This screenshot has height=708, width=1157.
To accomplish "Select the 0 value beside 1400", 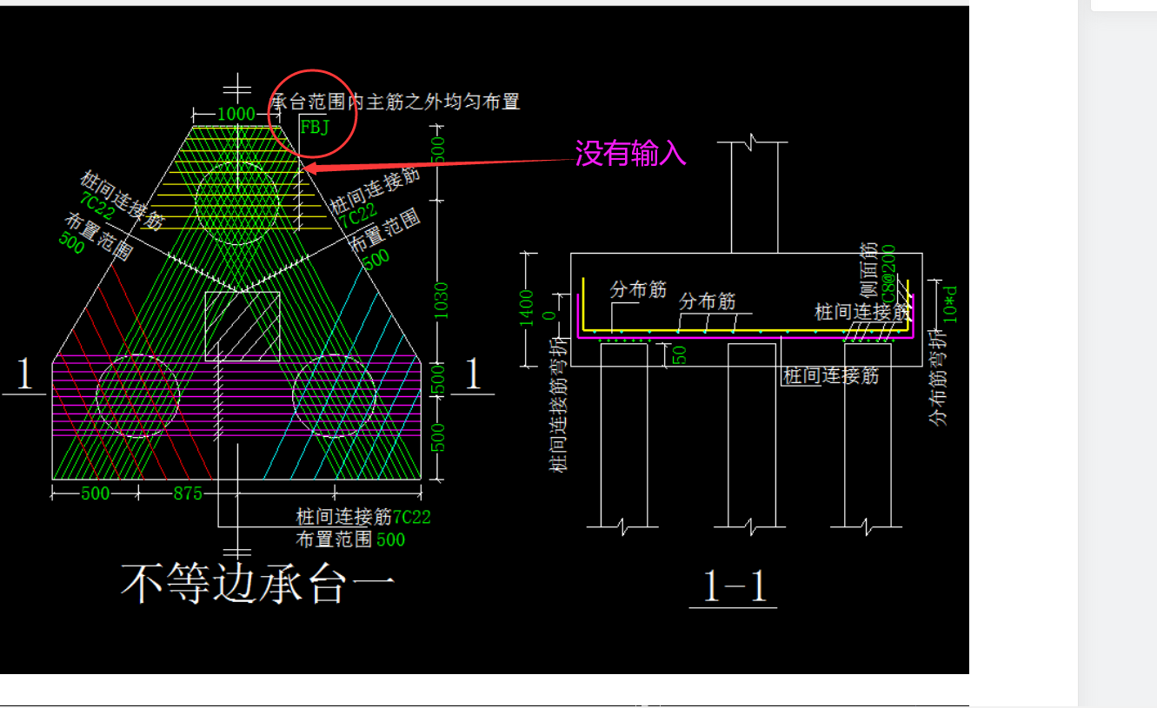I will pos(548,316).
